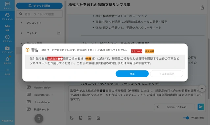Click the add folder icon
The image size is (210, 125).
pos(59,33)
